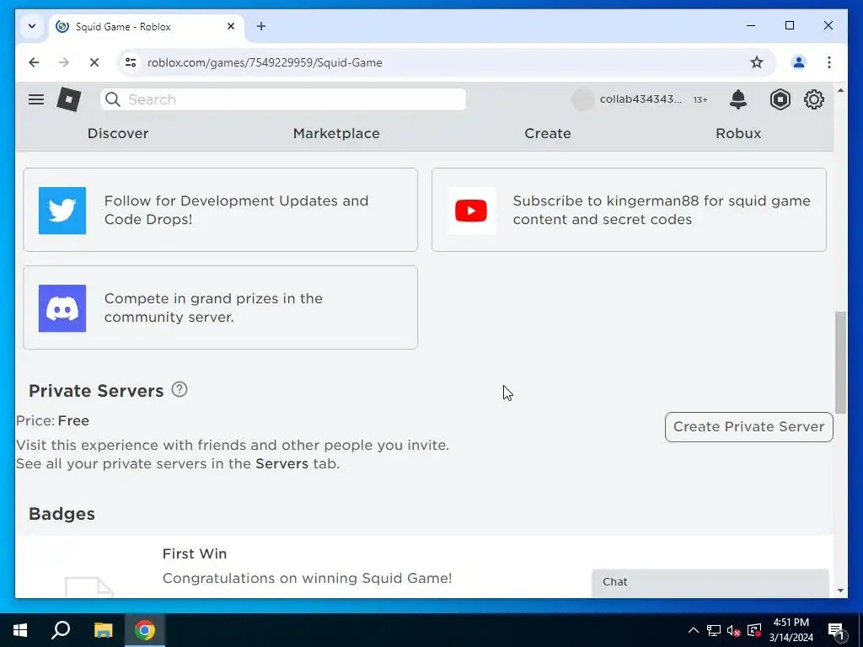863x647 pixels.
Task: Open the notifications bell
Action: pyautogui.click(x=738, y=99)
